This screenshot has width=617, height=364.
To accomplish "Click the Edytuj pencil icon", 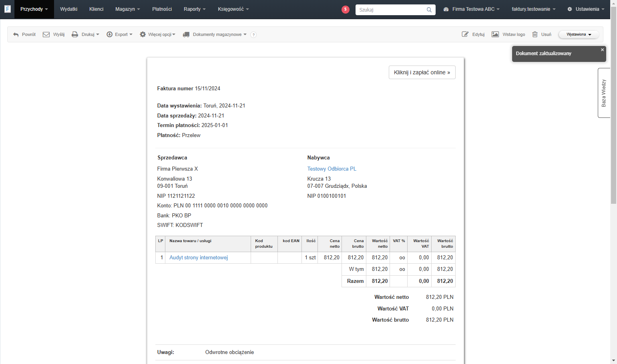I will point(465,34).
